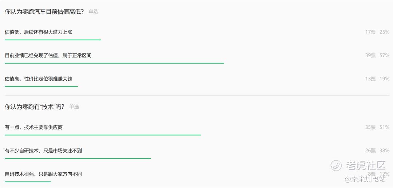Click the 19% result progress bar

[41, 87]
